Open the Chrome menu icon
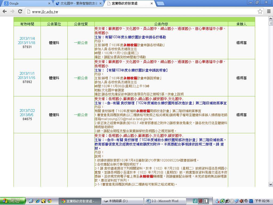 pyautogui.click(x=268, y=11)
